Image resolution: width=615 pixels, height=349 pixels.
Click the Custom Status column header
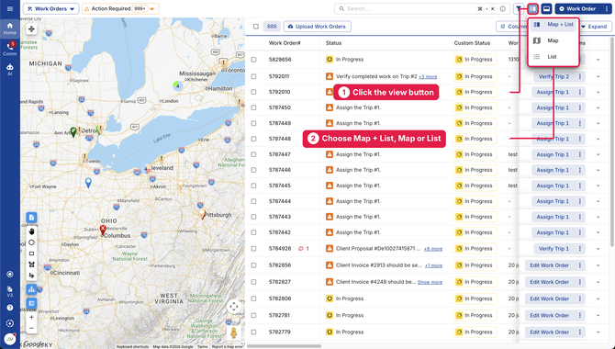tap(472, 43)
